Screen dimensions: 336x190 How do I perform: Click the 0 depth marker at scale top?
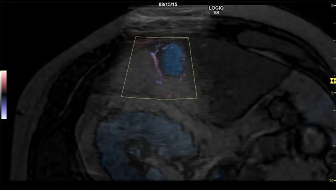click(x=333, y=6)
